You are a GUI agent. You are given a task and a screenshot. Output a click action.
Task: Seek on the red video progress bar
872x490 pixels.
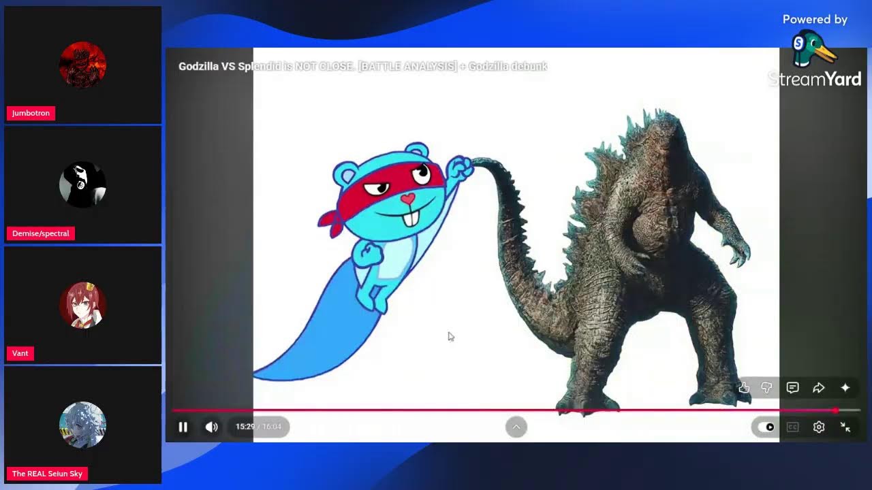516,410
